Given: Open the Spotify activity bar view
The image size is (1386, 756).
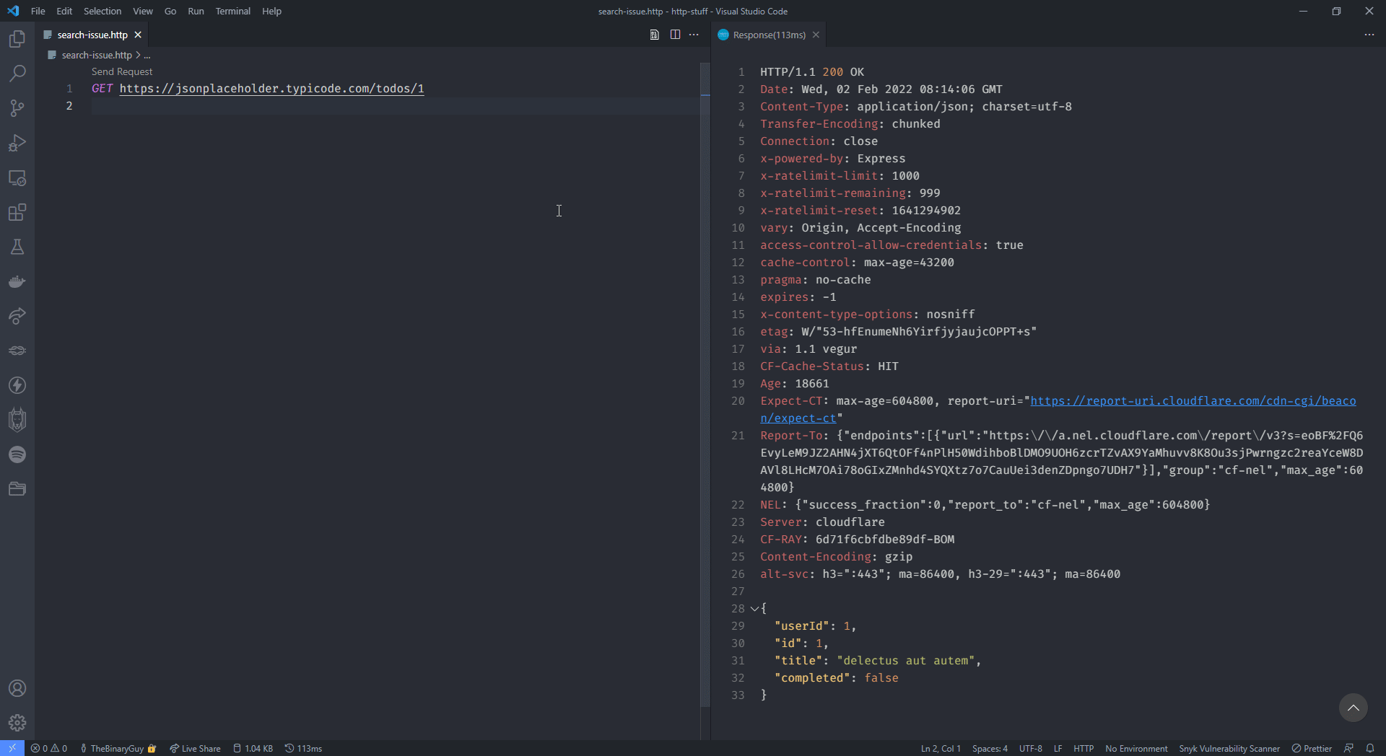Looking at the screenshot, I should click(17, 454).
